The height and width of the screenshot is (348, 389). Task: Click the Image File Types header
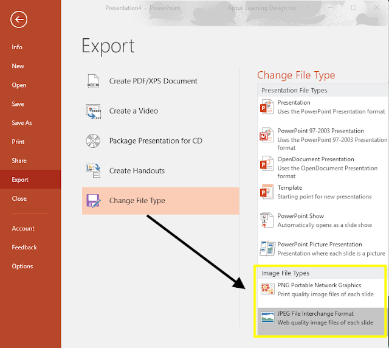(x=285, y=273)
